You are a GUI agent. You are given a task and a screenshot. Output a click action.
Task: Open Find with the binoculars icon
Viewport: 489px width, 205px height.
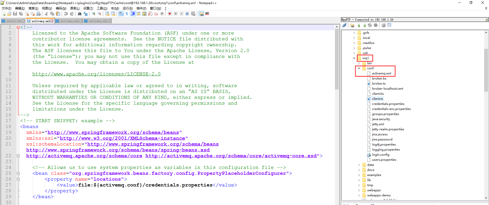coord(80,14)
